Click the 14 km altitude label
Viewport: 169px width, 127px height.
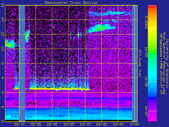coord(3,20)
